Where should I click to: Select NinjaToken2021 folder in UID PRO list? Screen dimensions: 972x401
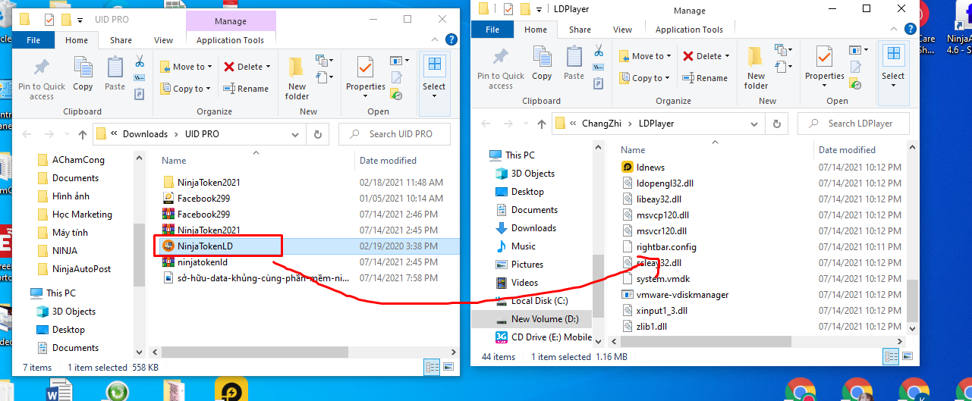coord(209,182)
